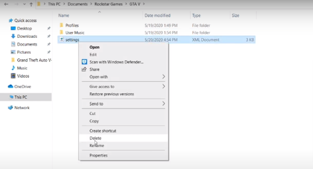Open Music in the sidebar
This screenshot has height=169, width=313.
[x=22, y=68]
